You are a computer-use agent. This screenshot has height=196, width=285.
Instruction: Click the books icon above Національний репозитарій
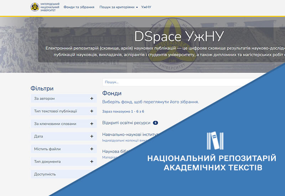[x=215, y=140]
